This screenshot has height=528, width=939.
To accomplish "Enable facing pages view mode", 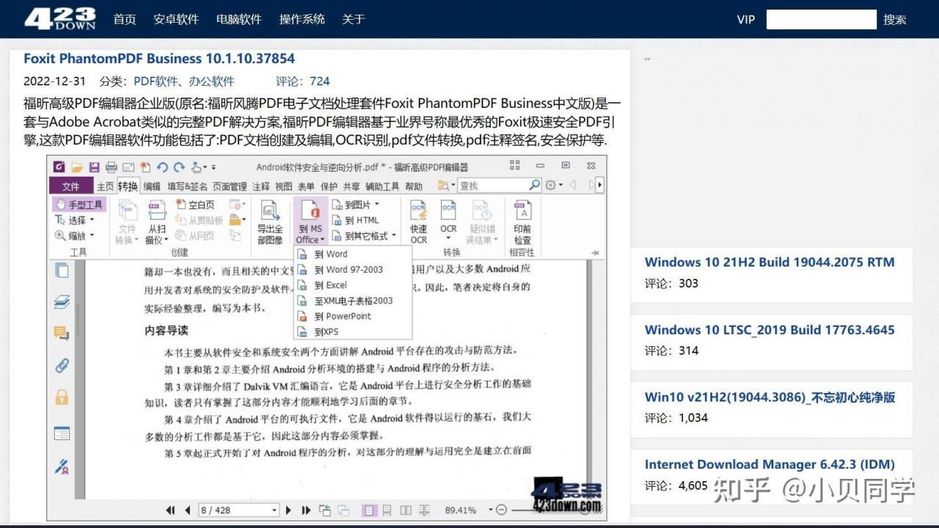I will (x=406, y=510).
